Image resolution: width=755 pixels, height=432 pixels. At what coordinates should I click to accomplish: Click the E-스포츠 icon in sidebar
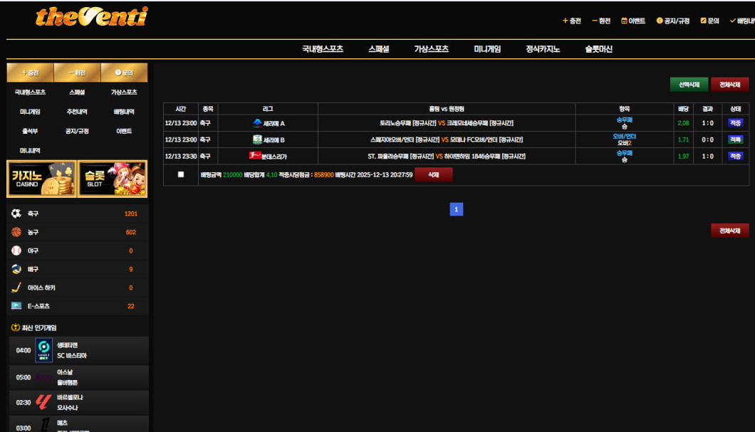pos(16,306)
